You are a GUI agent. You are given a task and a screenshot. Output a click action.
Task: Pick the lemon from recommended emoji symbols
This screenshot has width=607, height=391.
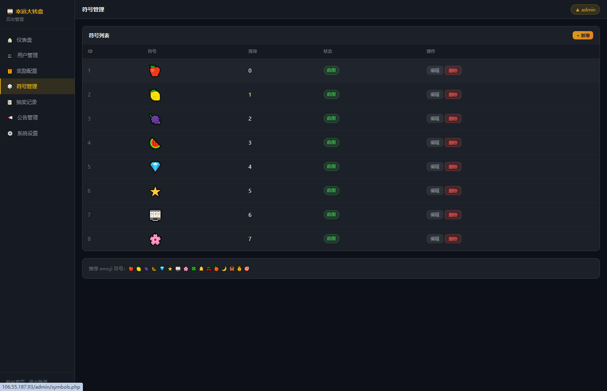(139, 269)
